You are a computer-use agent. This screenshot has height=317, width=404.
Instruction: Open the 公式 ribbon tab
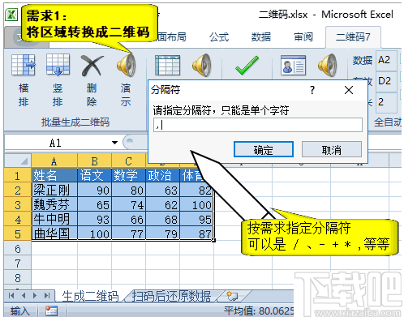point(219,37)
